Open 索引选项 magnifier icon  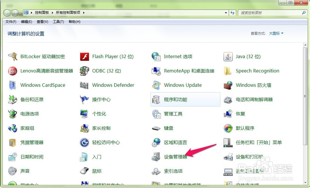pos(156,171)
